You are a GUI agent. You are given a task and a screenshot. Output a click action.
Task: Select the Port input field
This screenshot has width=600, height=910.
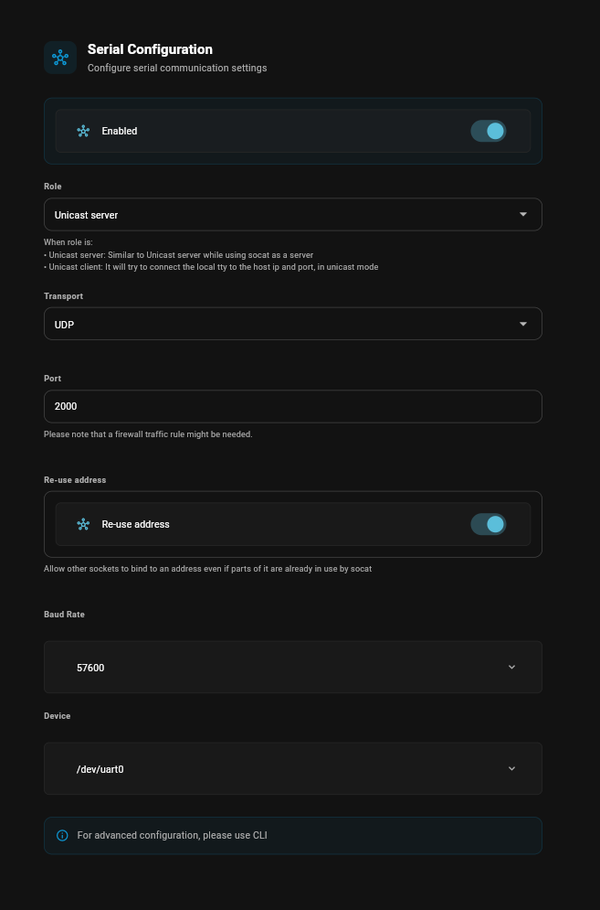coord(292,406)
